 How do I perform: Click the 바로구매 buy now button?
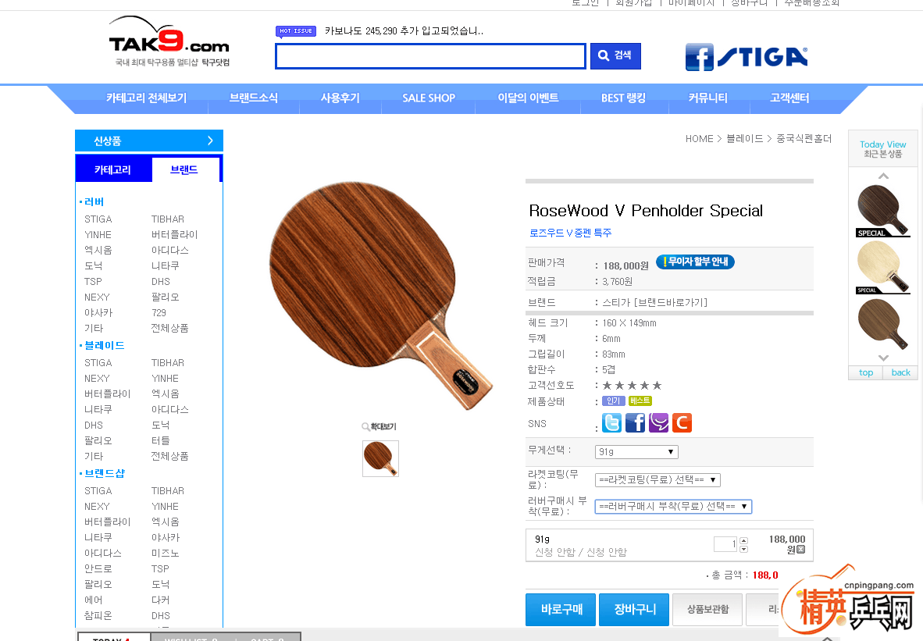click(561, 609)
